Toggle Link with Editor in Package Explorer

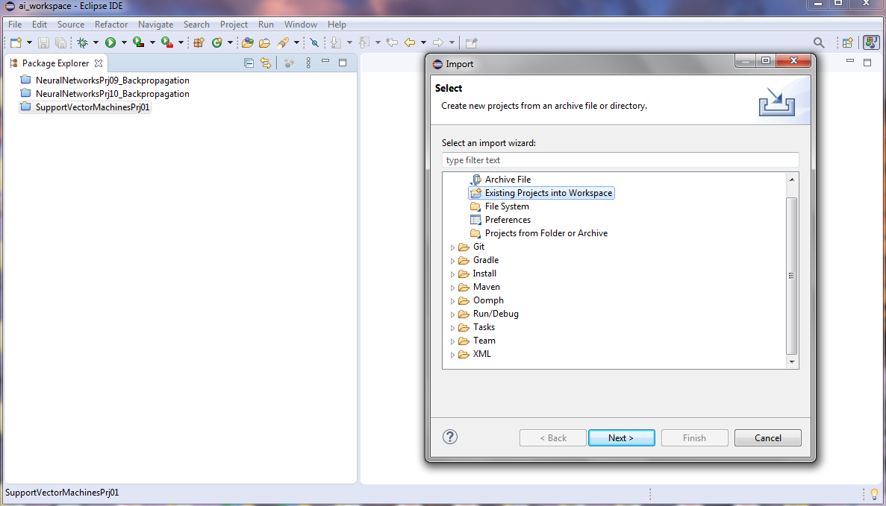coord(266,63)
